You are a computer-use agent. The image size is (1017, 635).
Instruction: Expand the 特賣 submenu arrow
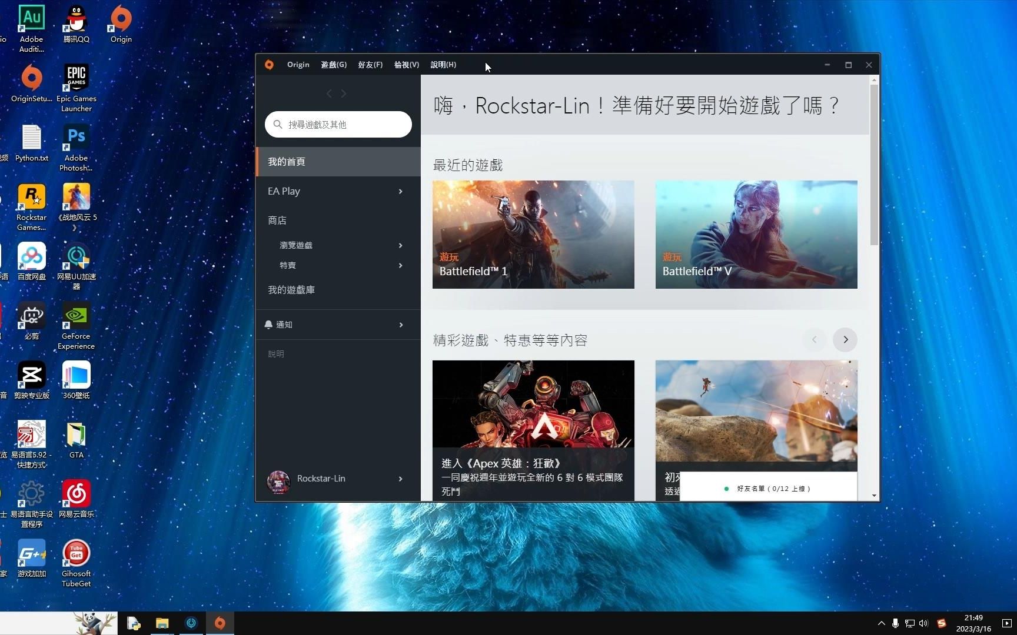pos(401,265)
